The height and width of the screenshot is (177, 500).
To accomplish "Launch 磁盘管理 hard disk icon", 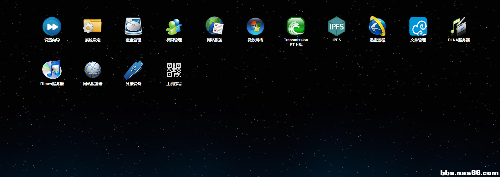I will (x=133, y=26).
